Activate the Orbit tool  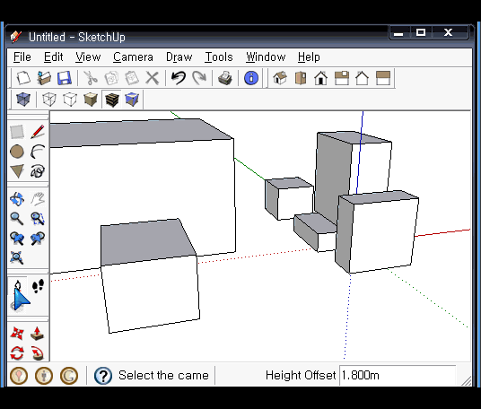pyautogui.click(x=17, y=199)
